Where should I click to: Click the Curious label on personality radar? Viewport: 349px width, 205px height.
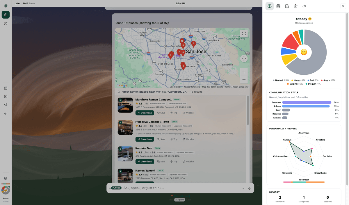287,140
